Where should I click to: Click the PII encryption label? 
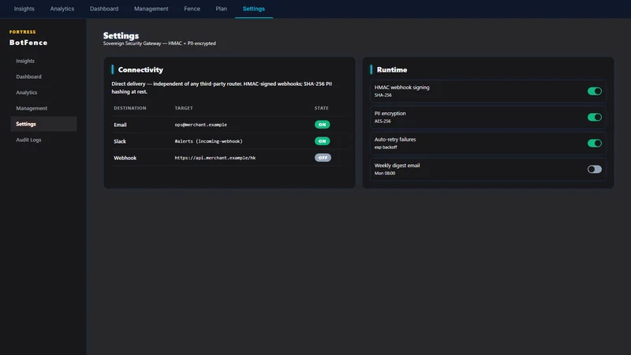390,114
